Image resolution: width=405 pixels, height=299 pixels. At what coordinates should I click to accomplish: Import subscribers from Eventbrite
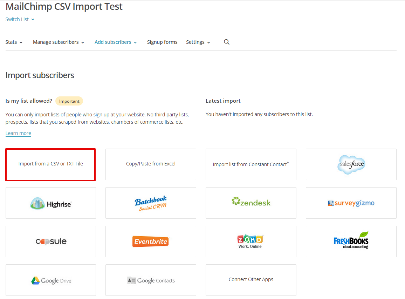point(151,242)
